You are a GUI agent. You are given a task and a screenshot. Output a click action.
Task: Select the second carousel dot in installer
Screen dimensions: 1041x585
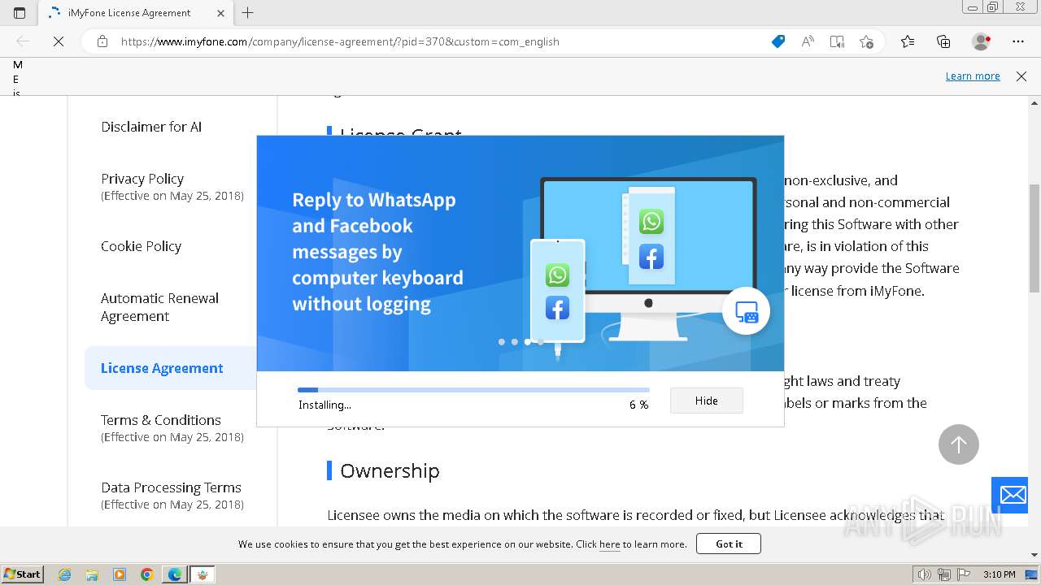pyautogui.click(x=515, y=342)
